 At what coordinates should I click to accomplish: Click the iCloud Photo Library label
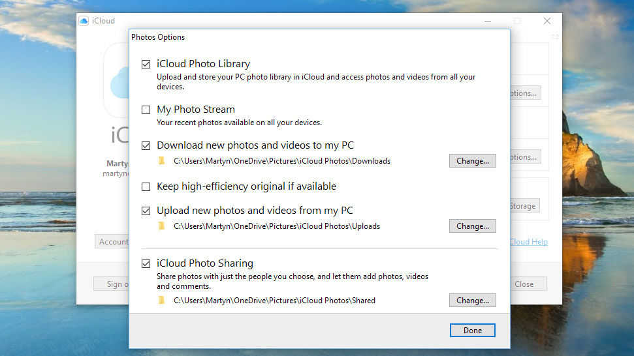[x=203, y=64]
